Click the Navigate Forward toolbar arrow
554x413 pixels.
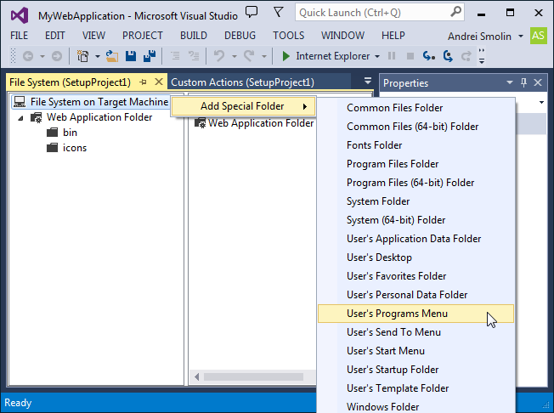[57, 56]
